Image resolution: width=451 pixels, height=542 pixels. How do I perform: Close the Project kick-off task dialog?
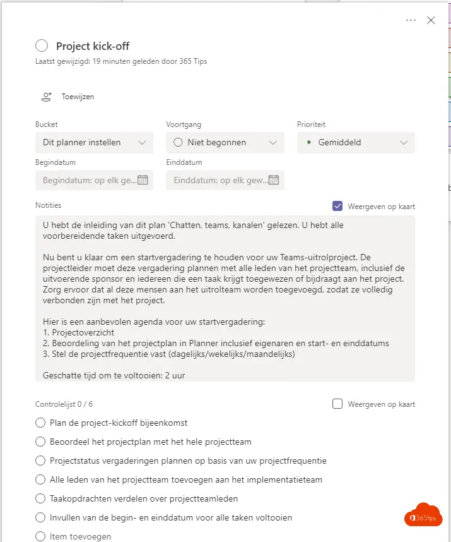pyautogui.click(x=431, y=20)
